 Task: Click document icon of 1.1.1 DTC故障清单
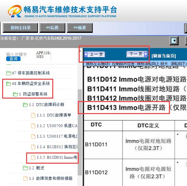(x=33, y=115)
